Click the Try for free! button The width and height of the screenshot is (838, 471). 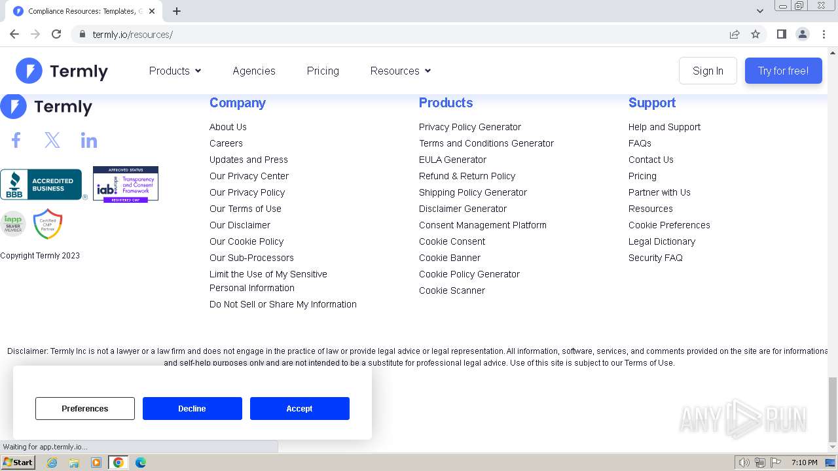click(x=783, y=71)
